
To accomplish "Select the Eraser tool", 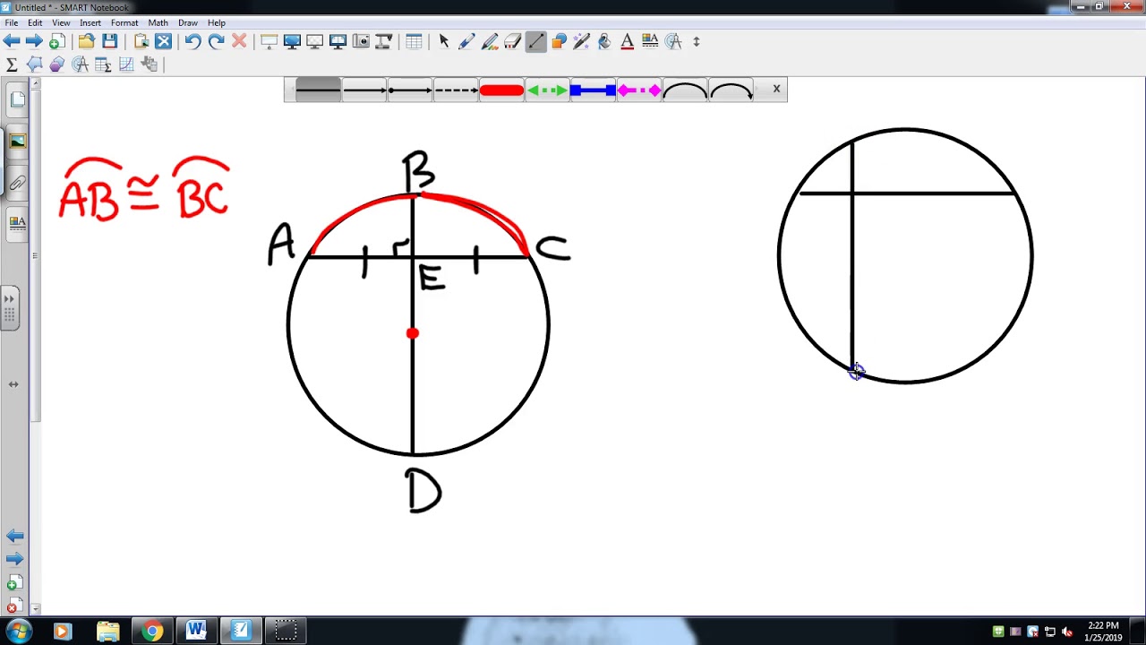I will tap(512, 41).
